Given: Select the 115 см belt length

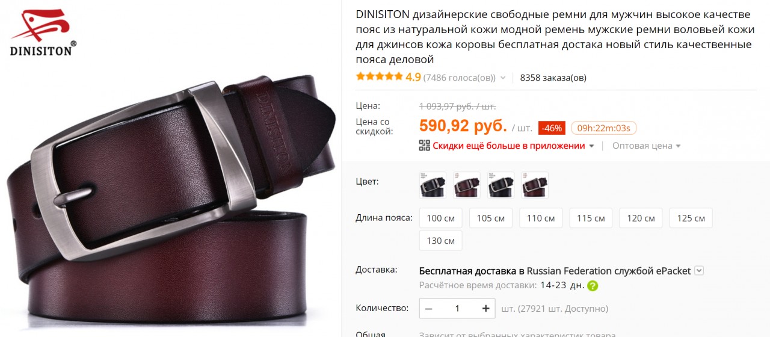Looking at the screenshot, I should coord(591,218).
